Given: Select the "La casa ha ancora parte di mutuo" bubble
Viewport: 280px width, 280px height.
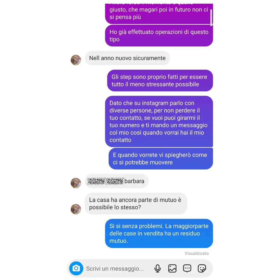Looking at the screenshot, I should (x=136, y=204).
